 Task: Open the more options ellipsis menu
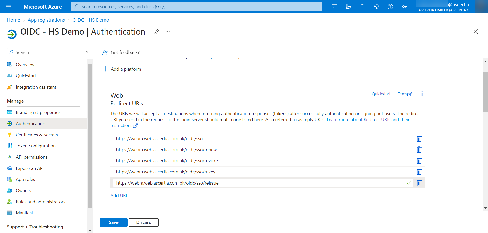tap(168, 32)
